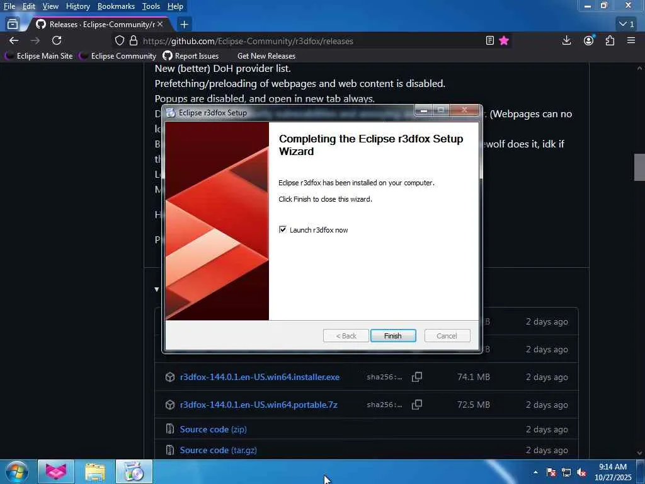Open File Explorer from taskbar
The height and width of the screenshot is (484, 645).
click(x=95, y=471)
